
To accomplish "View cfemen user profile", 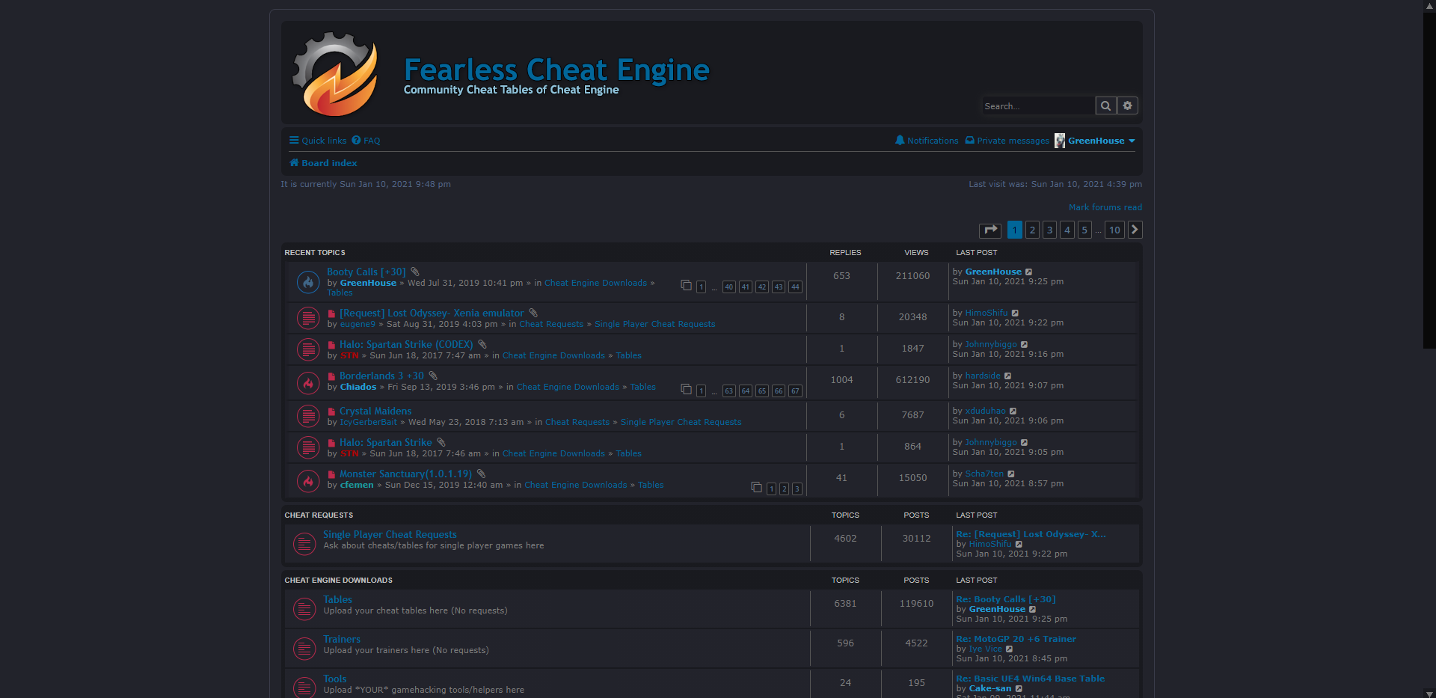I will pyautogui.click(x=357, y=486).
